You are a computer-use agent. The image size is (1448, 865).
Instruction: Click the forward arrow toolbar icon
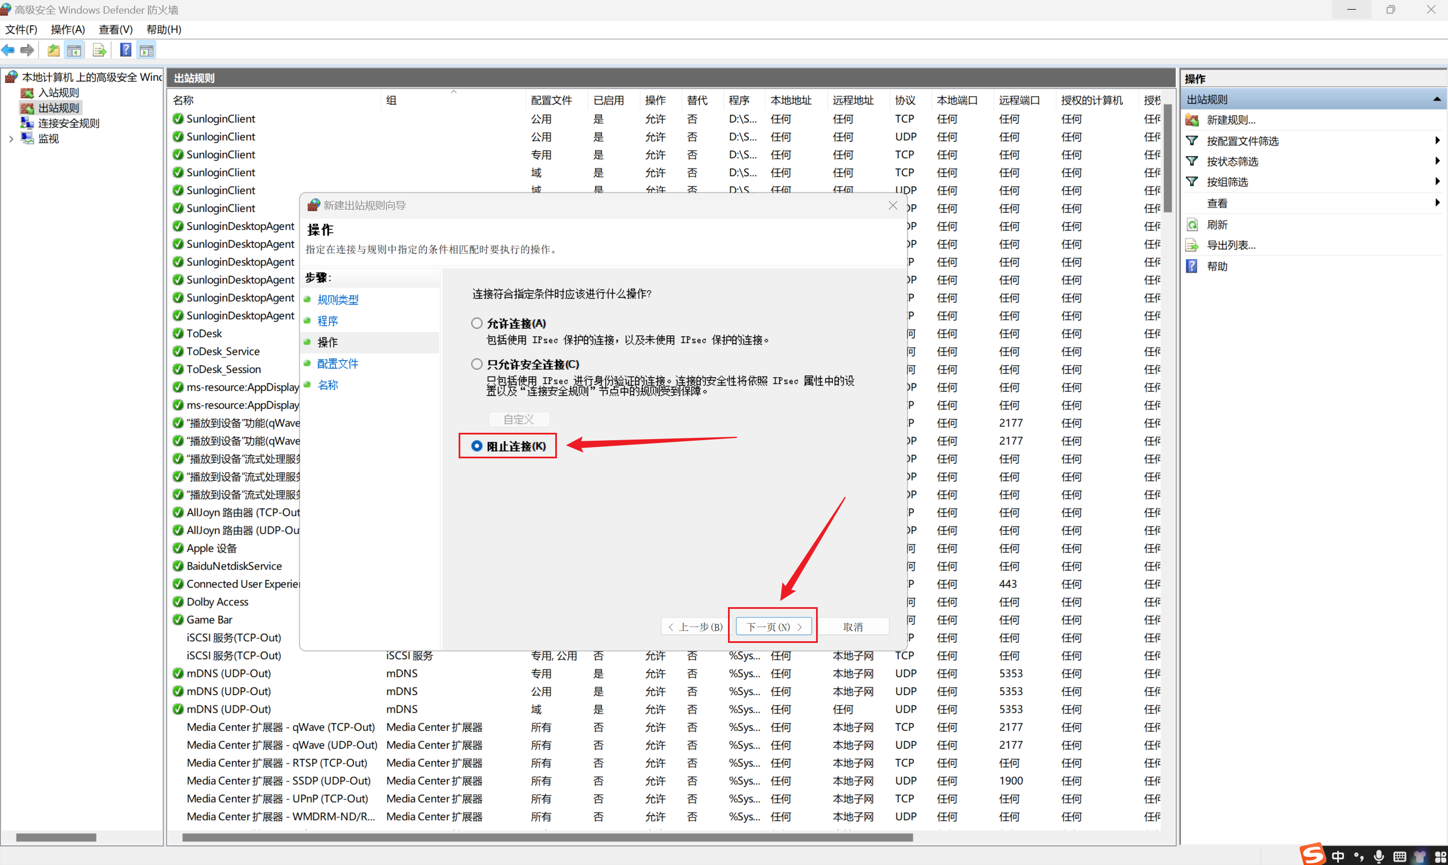(x=27, y=50)
